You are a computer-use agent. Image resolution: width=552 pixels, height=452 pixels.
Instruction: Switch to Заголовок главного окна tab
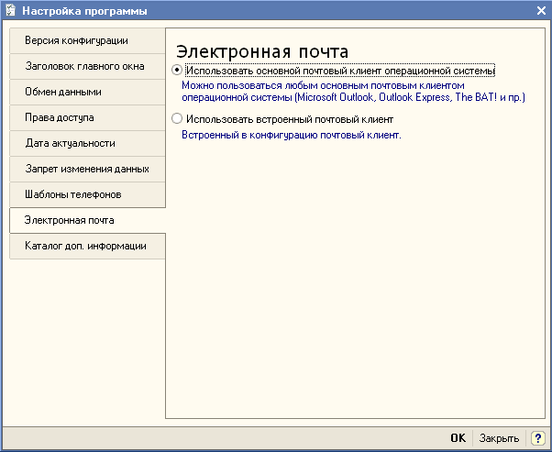coord(87,67)
